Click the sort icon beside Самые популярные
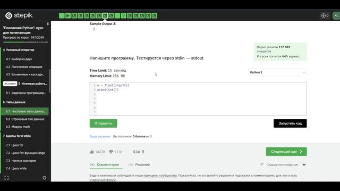 [x=262, y=165]
